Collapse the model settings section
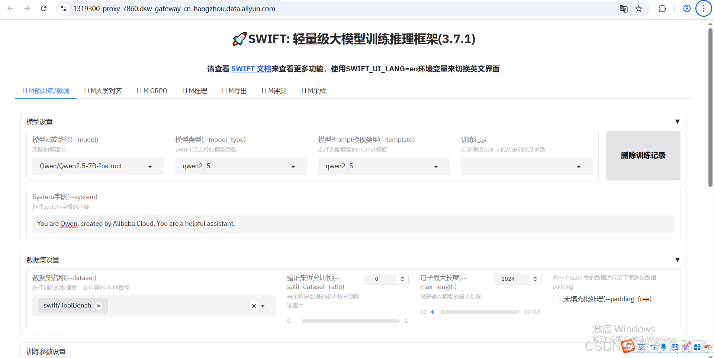The image size is (714, 358). click(677, 122)
